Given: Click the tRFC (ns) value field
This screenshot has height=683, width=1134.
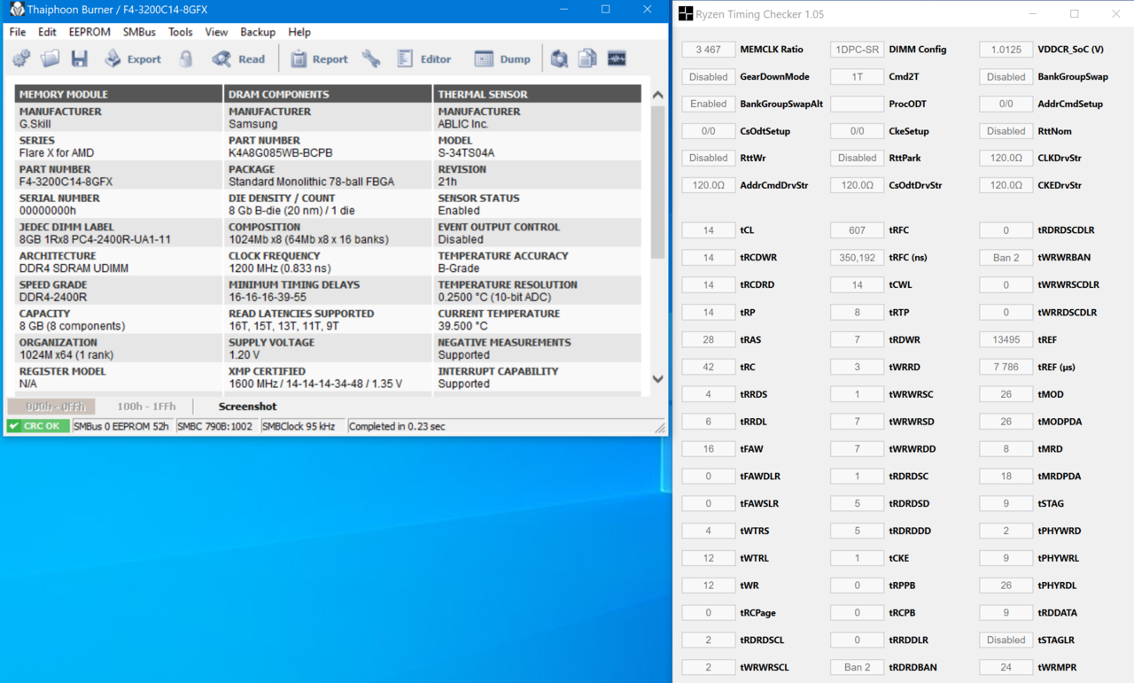Looking at the screenshot, I should pos(858,258).
